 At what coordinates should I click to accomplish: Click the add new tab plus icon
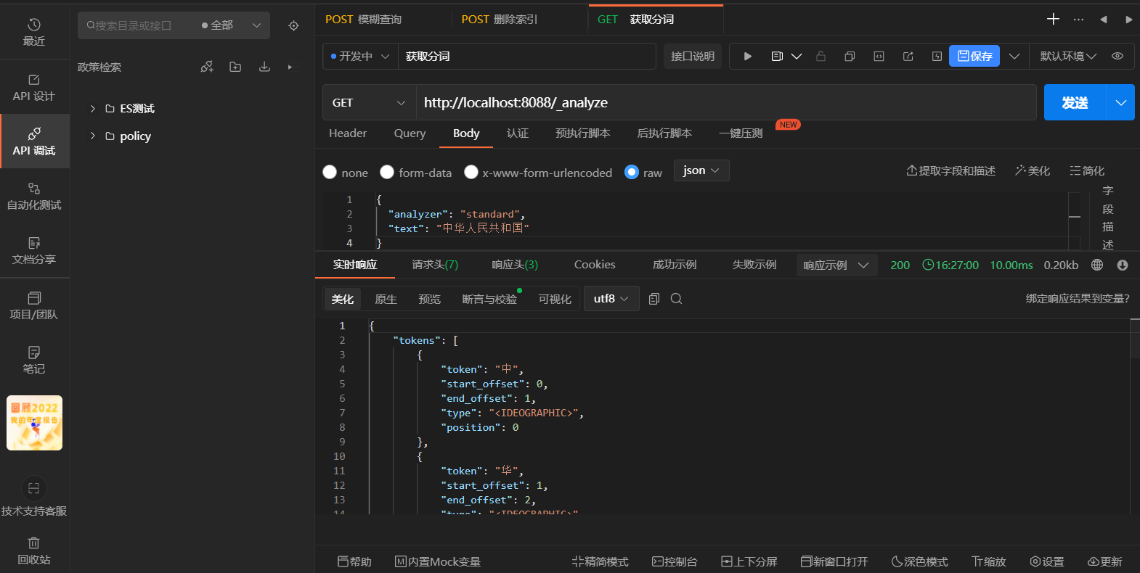(x=1053, y=19)
